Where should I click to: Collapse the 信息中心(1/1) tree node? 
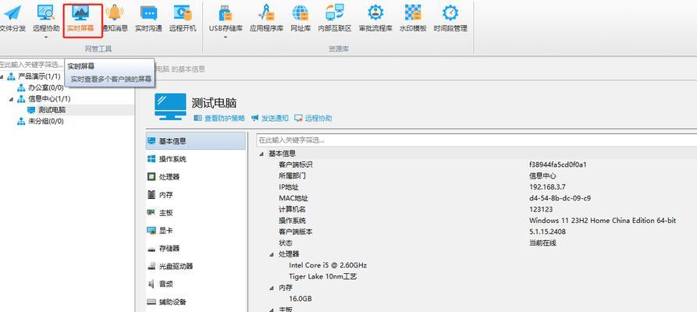pyautogui.click(x=12, y=99)
